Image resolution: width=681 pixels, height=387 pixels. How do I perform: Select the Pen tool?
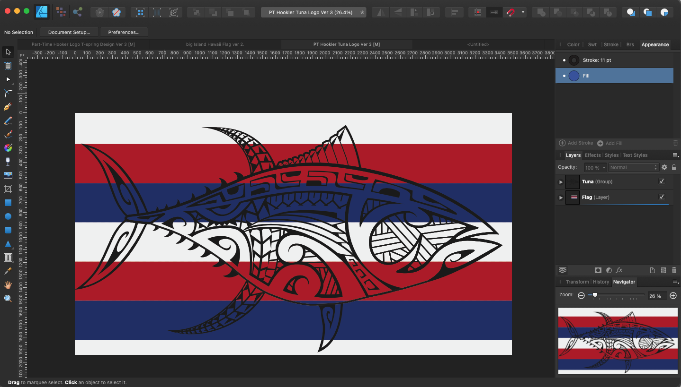(x=8, y=107)
